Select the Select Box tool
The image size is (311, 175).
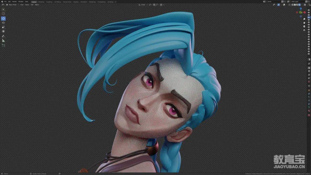[x=3, y=9]
